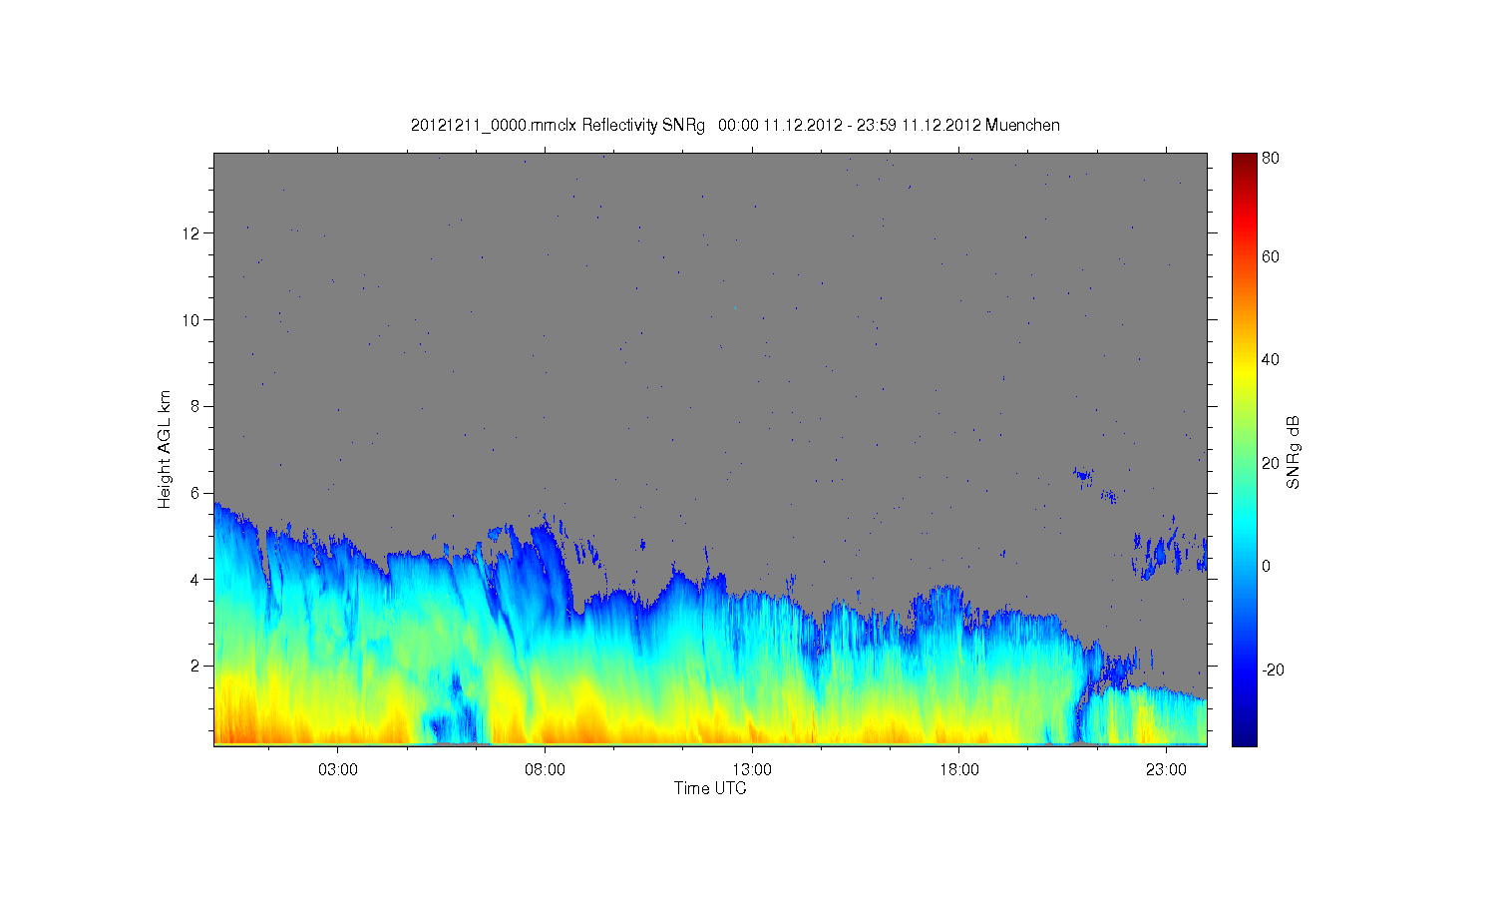Click the 13:00 time tick label
The width and height of the screenshot is (1496, 898).
(x=752, y=769)
